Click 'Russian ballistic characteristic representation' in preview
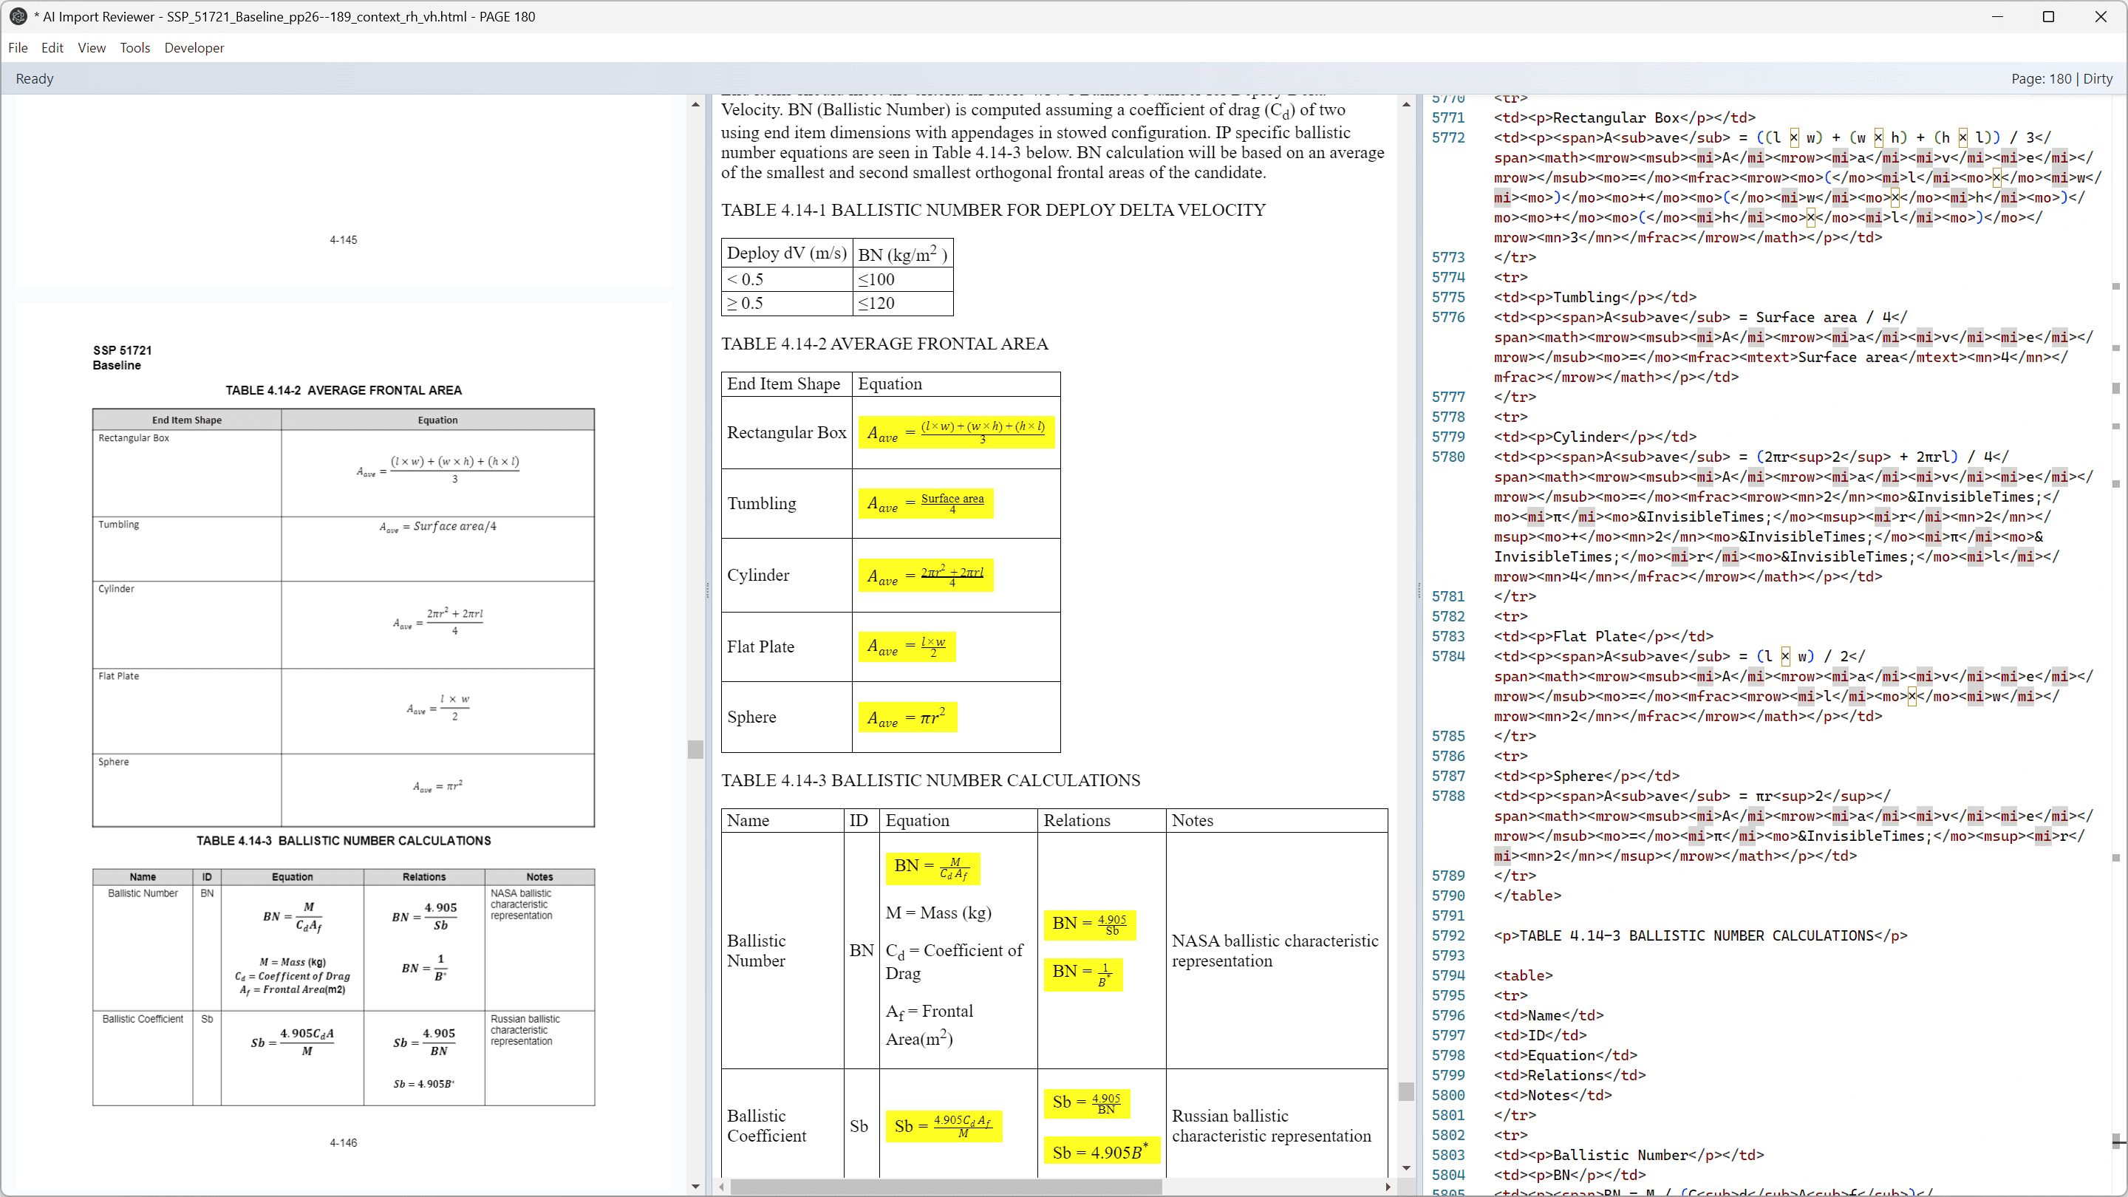This screenshot has width=2128, height=1197. [1272, 1126]
